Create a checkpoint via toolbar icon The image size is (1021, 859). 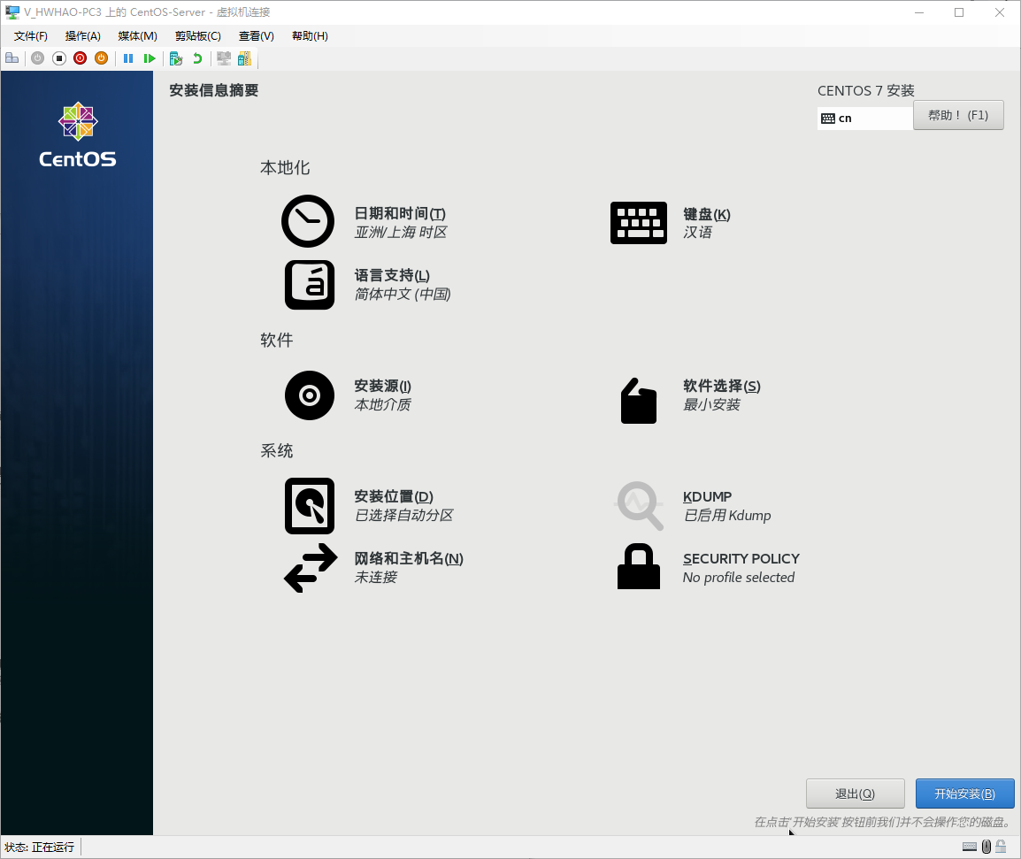click(176, 58)
